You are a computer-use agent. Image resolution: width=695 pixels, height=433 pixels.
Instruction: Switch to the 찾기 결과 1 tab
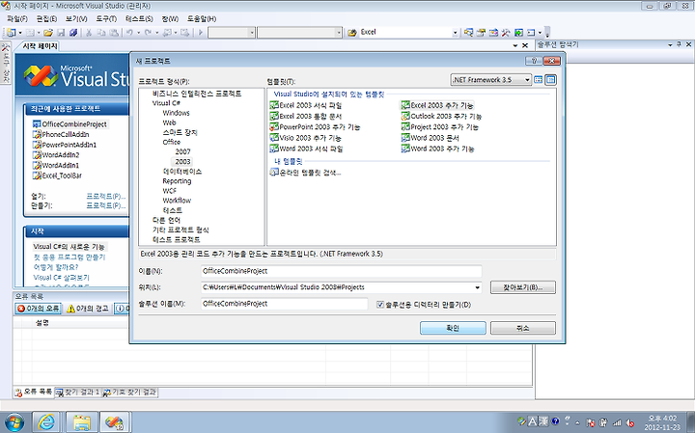tap(77, 392)
